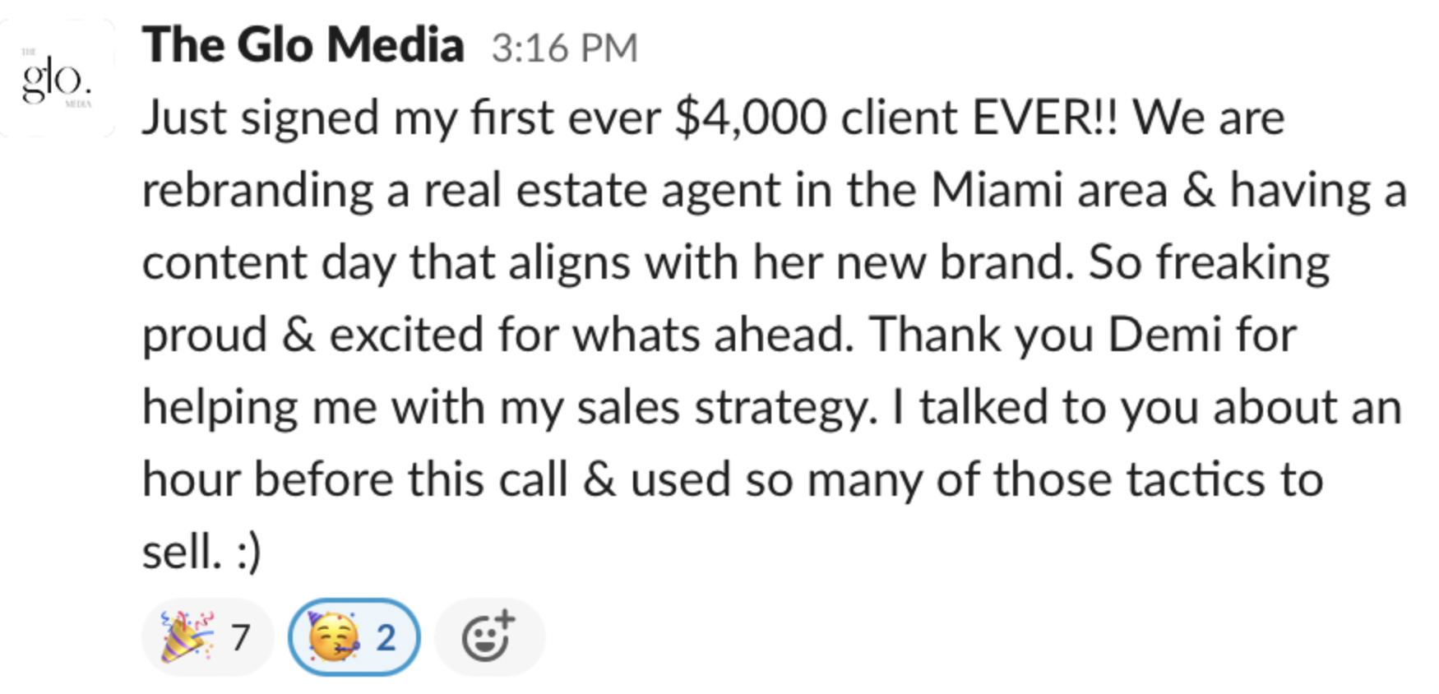This screenshot has width=1439, height=694.
Task: Click the 3:16 PM message timestamp
Action: tap(564, 48)
